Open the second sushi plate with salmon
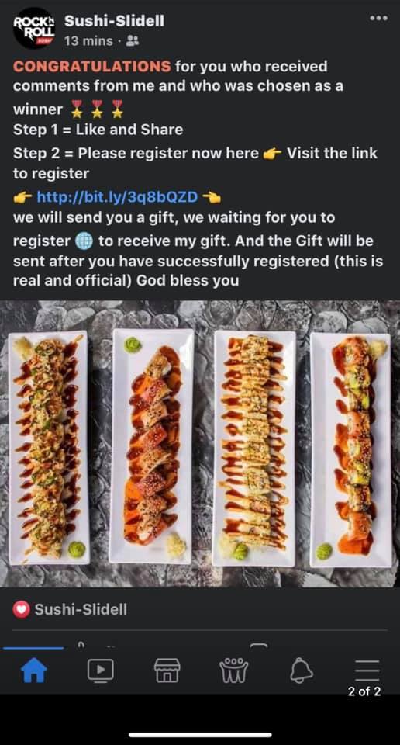Screen dimensions: 400x745 point(152,447)
